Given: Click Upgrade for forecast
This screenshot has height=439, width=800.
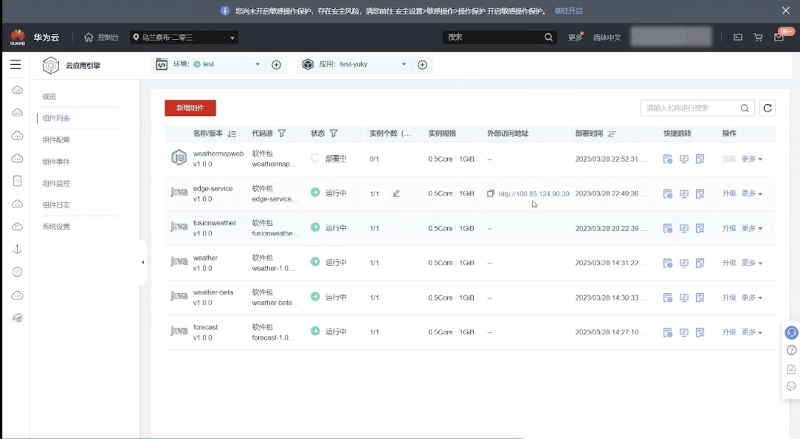Looking at the screenshot, I should (x=729, y=332).
